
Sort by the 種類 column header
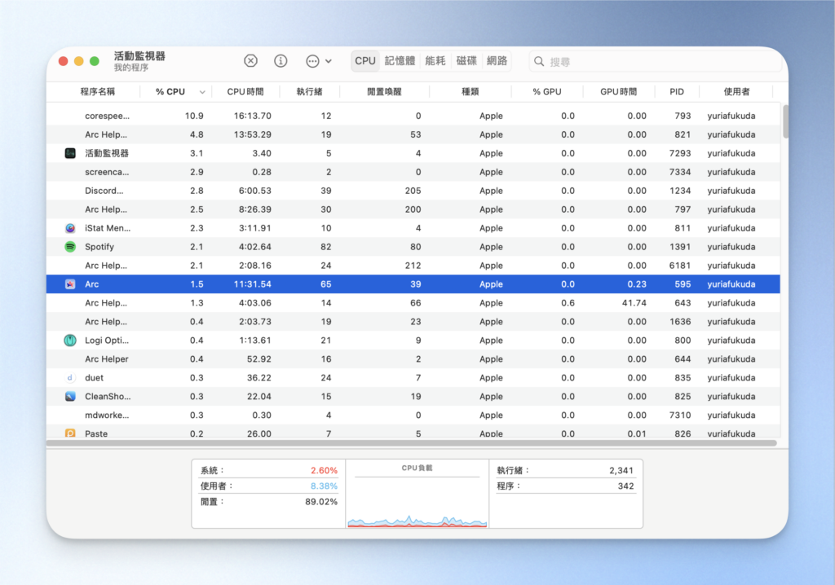tap(471, 91)
